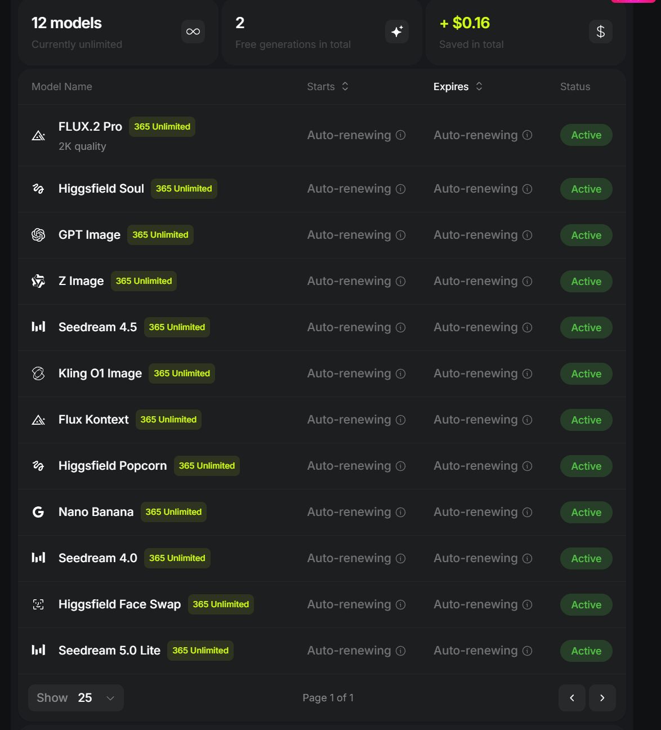
Task: Click the dollar icon on the saved in total card
Action: click(x=601, y=32)
